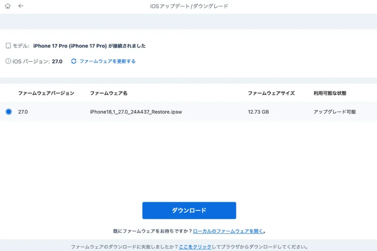Click the 12.73 GB size value
The width and height of the screenshot is (377, 251).
pyautogui.click(x=258, y=112)
